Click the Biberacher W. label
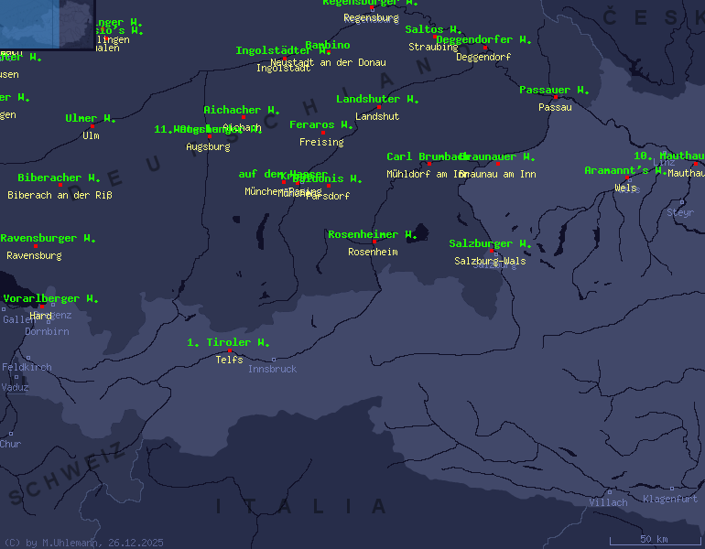The height and width of the screenshot is (549, 705). [60, 178]
